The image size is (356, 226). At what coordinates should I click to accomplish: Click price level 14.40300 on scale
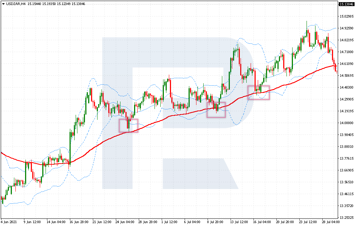click(x=346, y=87)
